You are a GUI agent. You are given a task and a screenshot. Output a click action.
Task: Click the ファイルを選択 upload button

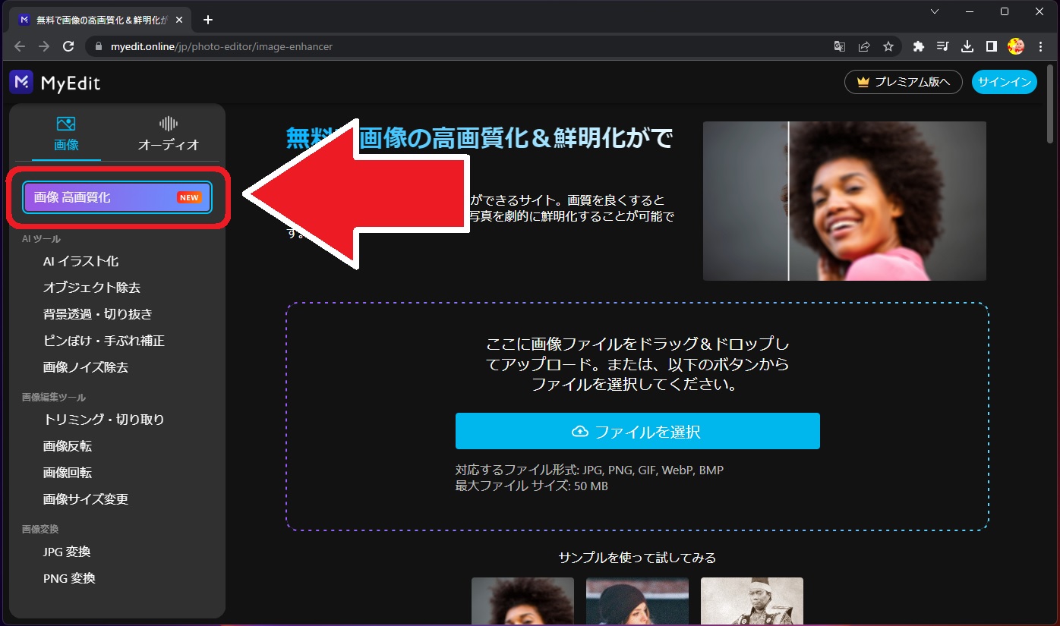pos(638,431)
